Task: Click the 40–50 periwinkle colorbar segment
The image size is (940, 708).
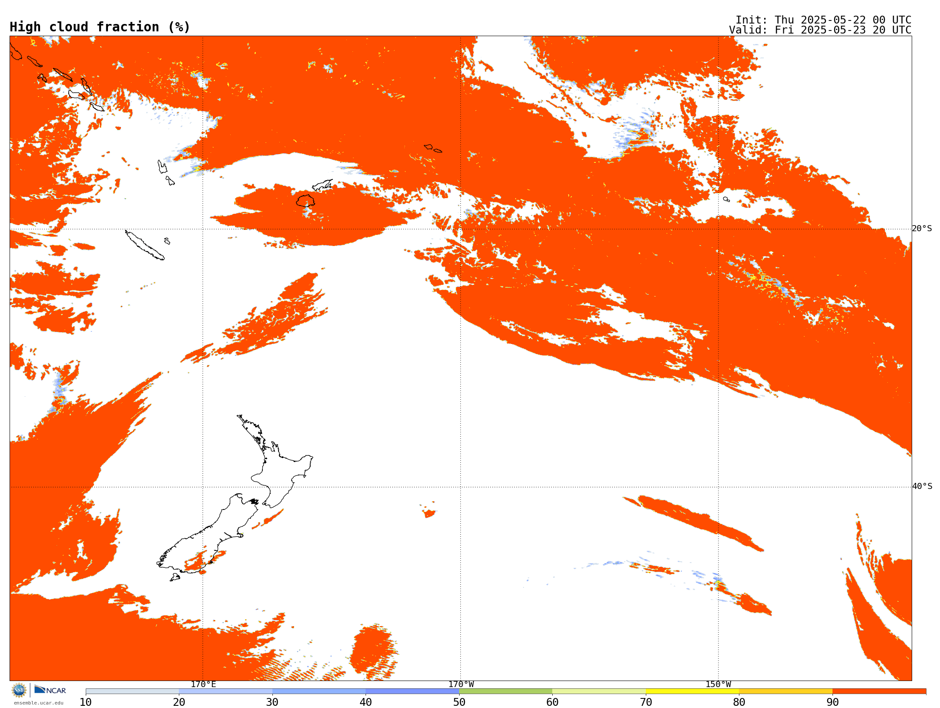Action: (x=413, y=691)
